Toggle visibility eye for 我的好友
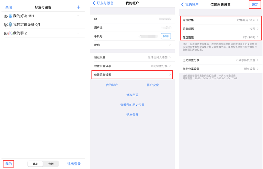This screenshot has width=263, height=169. [6, 16]
